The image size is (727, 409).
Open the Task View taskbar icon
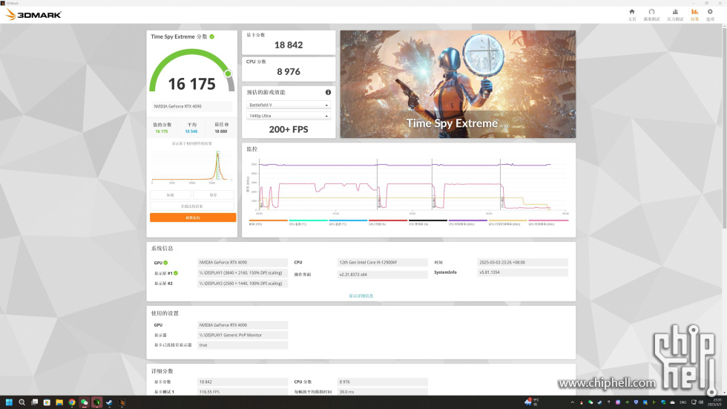34,402
